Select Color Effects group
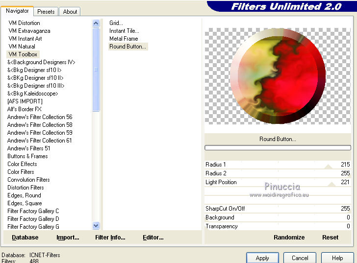The width and height of the screenshot is (357, 263). (22, 164)
